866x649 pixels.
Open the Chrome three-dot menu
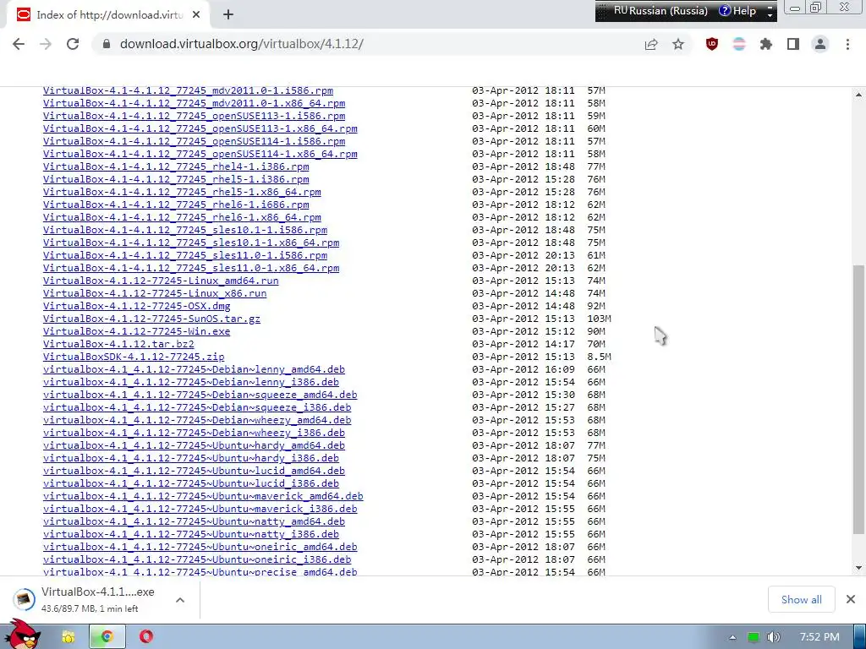pyautogui.click(x=847, y=44)
